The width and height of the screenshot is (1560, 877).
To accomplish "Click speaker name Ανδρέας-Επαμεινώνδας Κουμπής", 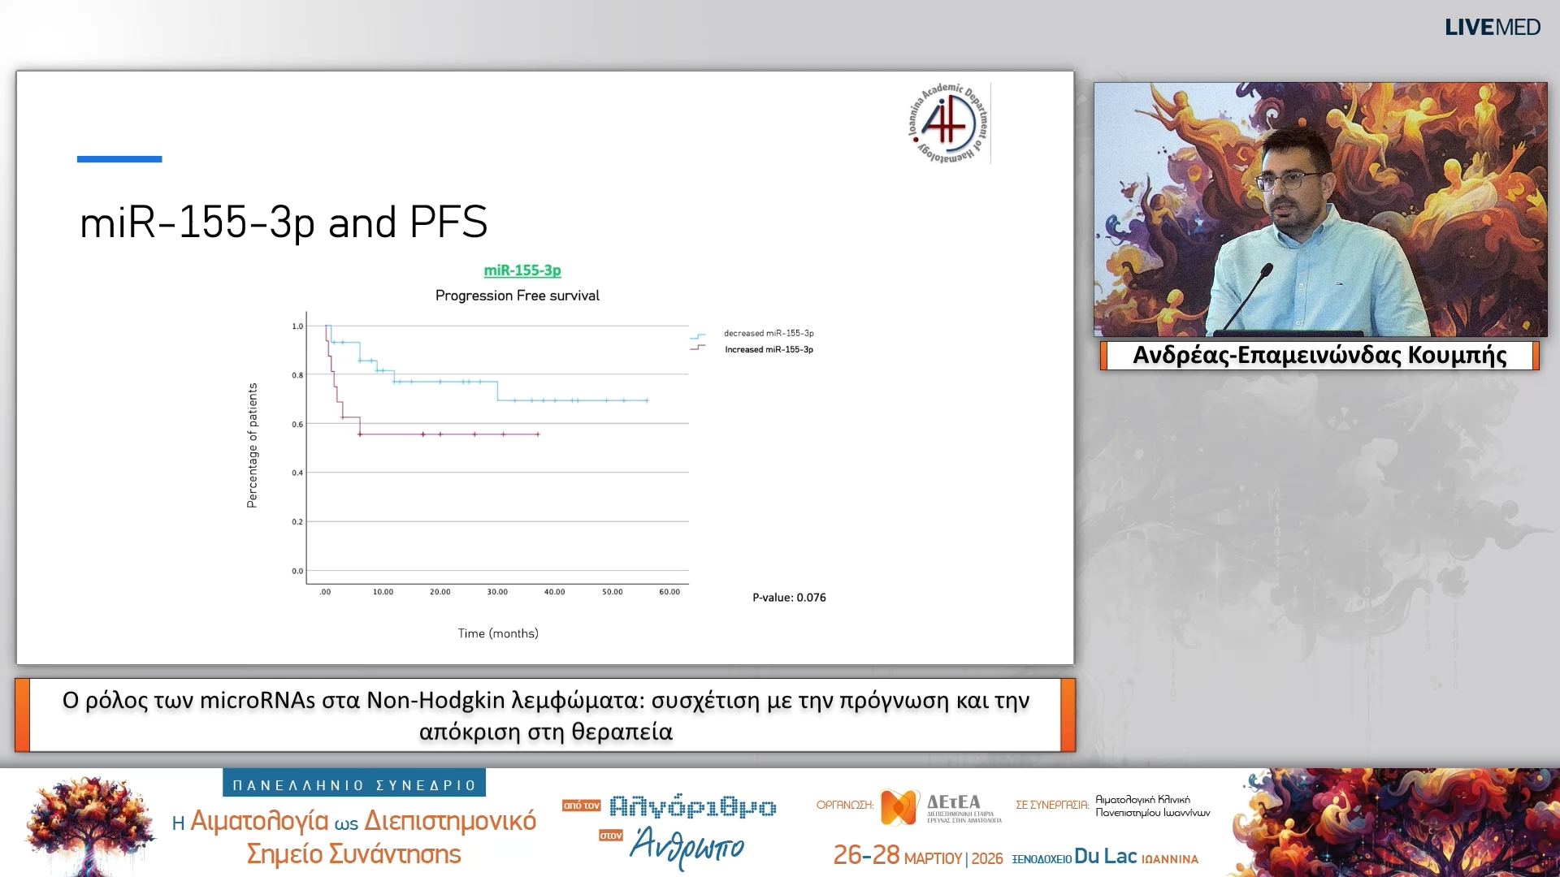I will point(1319,356).
